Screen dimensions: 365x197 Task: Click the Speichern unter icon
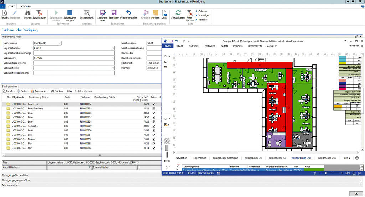tap(102, 13)
